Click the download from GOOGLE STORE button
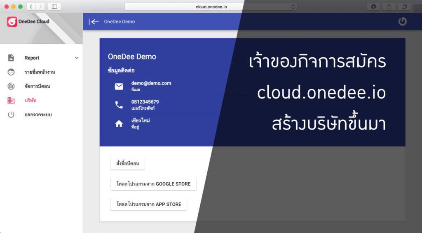 [153, 184]
